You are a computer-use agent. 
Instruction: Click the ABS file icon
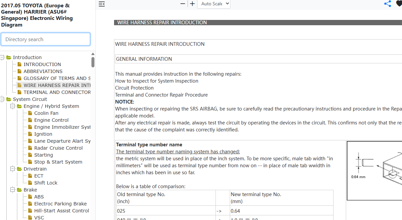pos(30,197)
